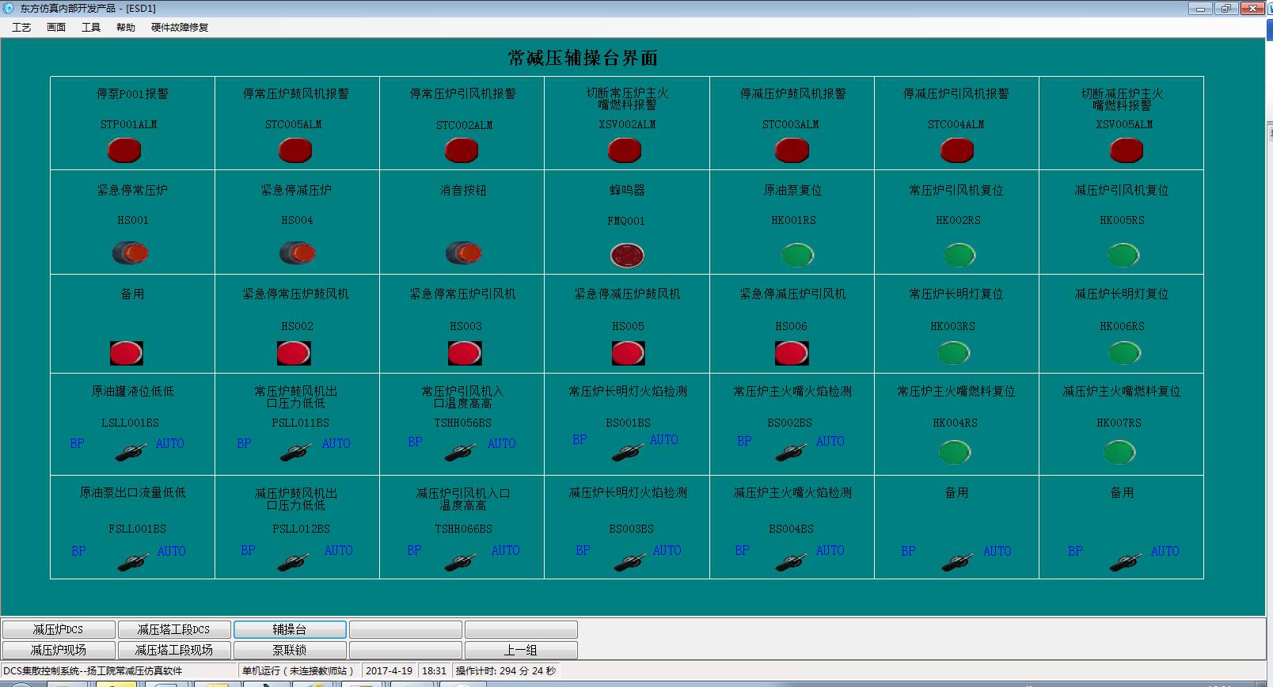Open the 画面 menu
Viewport: 1273px width, 687px height.
click(x=56, y=27)
